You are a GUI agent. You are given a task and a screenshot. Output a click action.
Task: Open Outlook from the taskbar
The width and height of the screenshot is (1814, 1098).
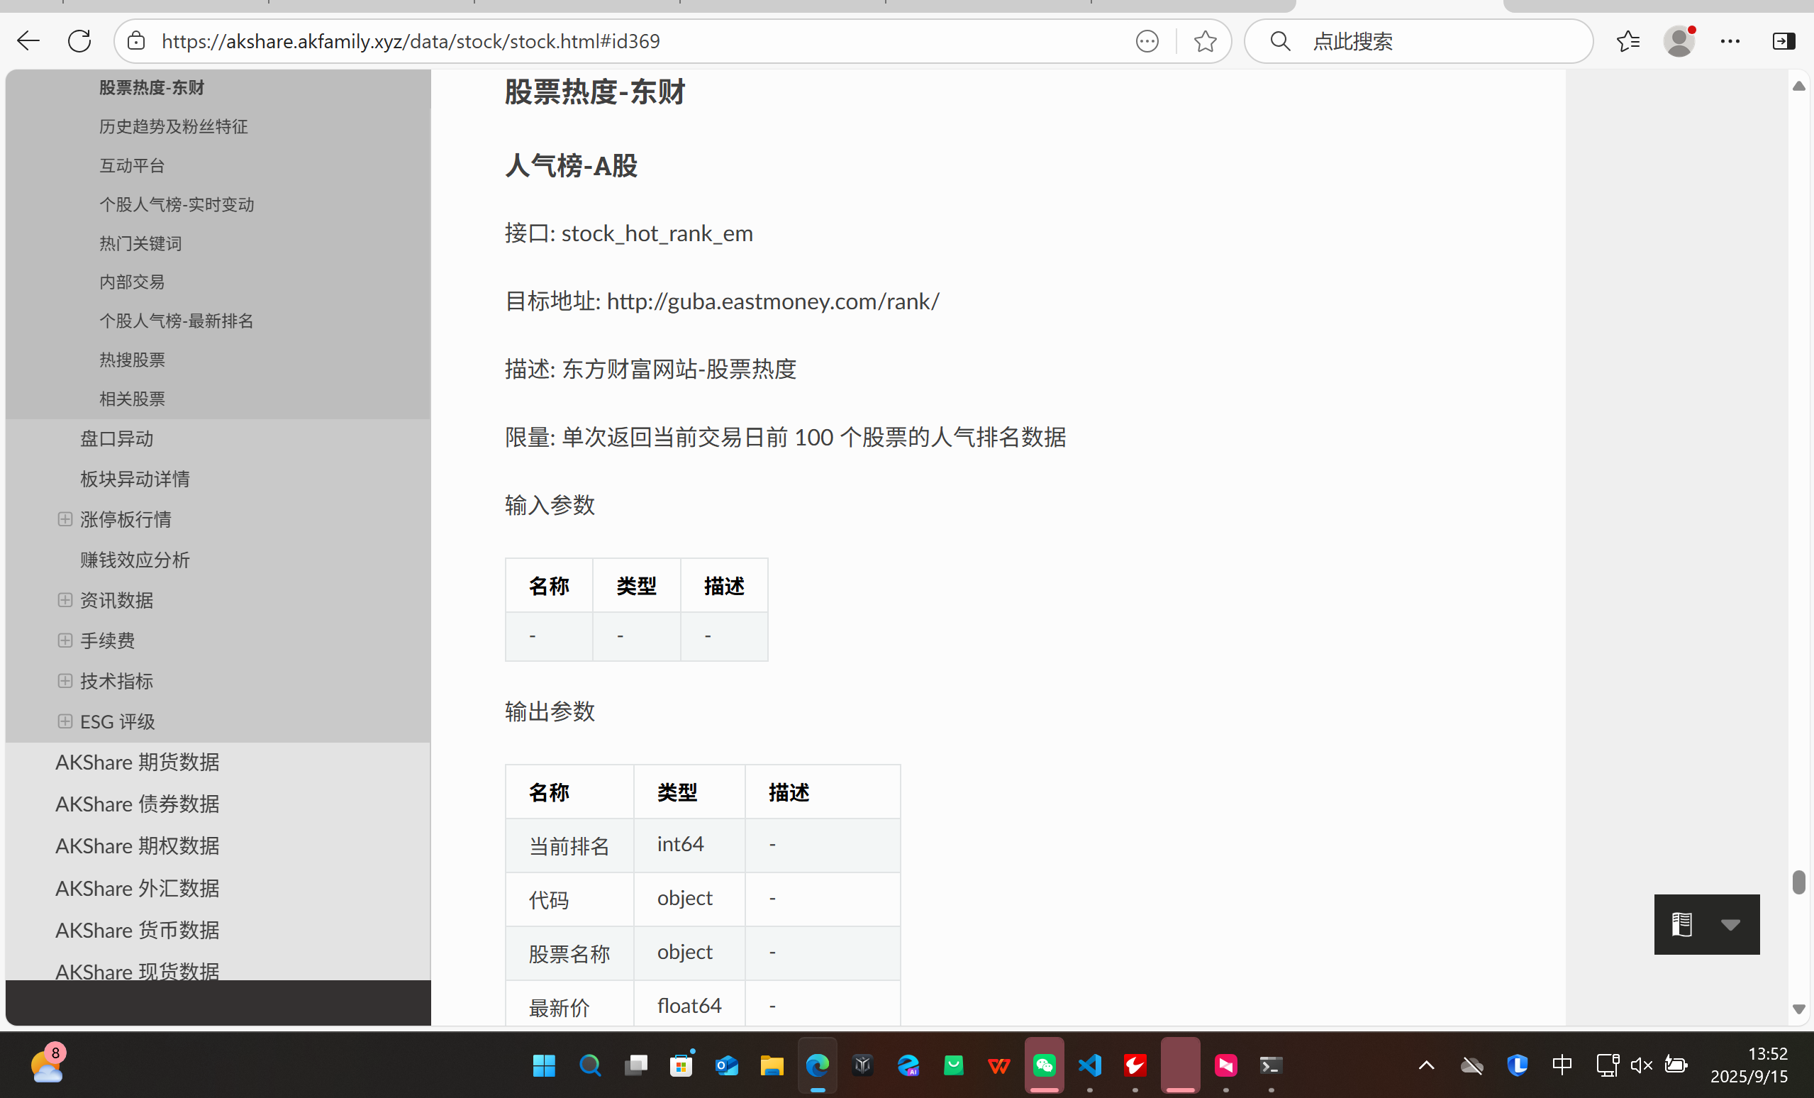[727, 1065]
